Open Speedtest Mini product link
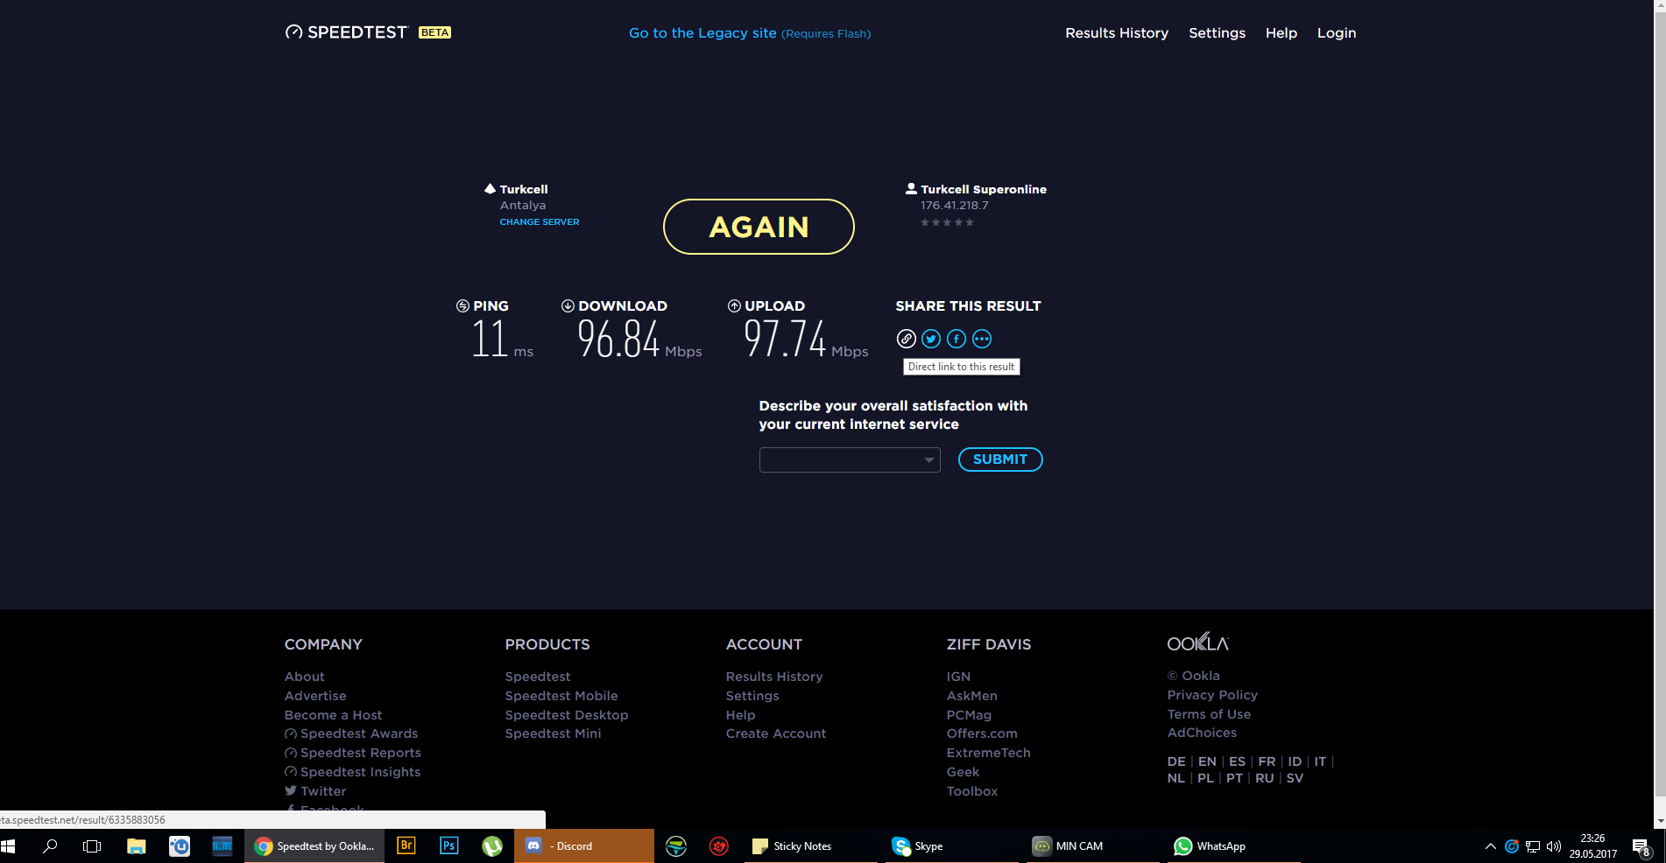The width and height of the screenshot is (1666, 863). 554,733
